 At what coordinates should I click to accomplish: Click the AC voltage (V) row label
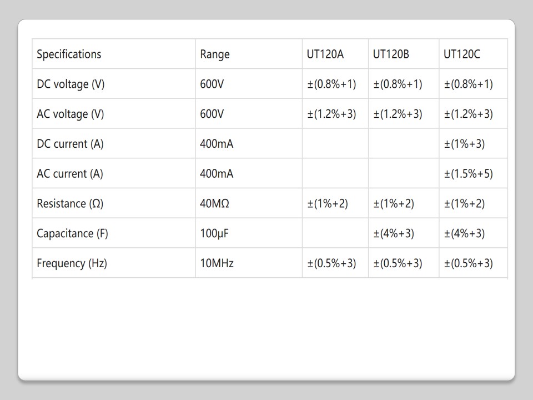click(x=71, y=114)
